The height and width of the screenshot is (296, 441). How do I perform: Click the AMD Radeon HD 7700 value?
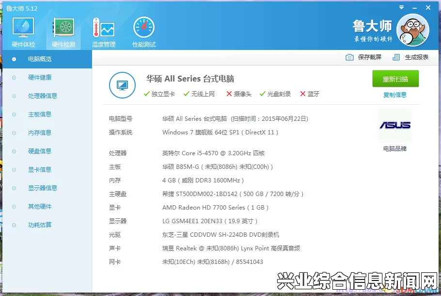click(x=216, y=208)
